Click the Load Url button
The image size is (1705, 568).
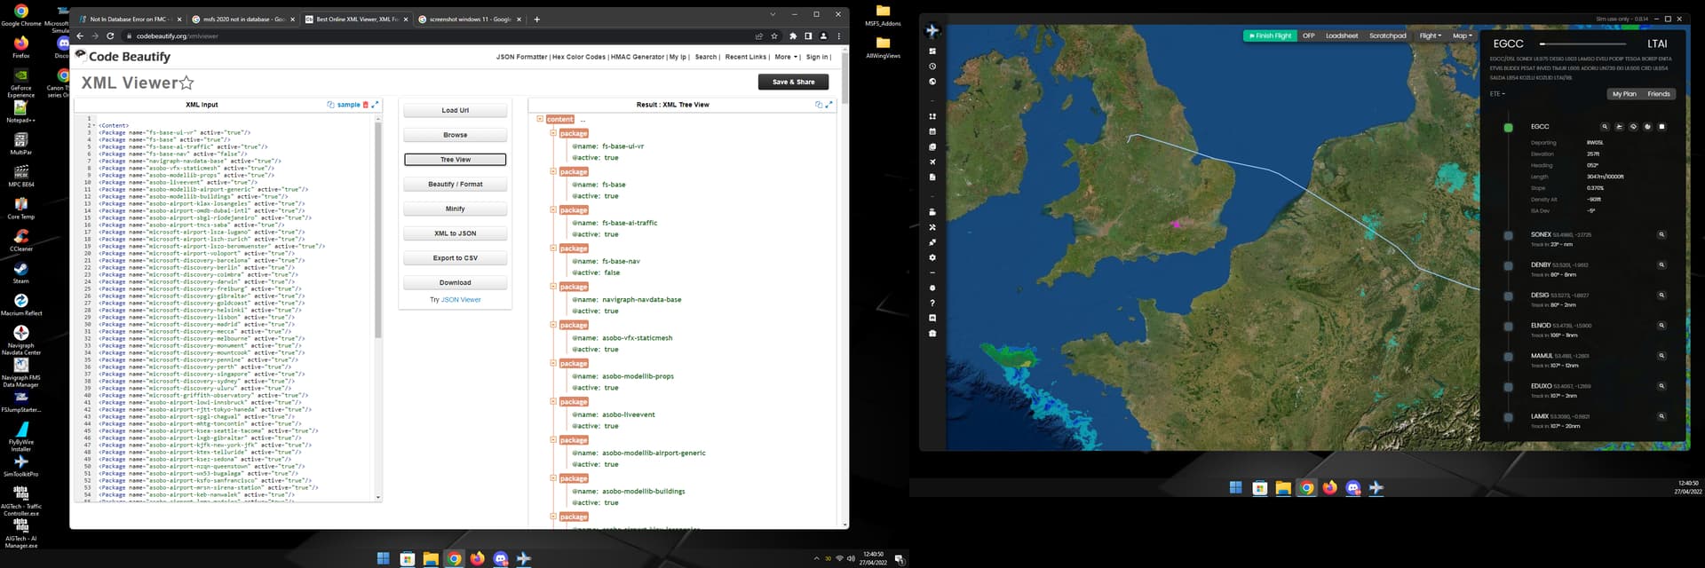[456, 111]
